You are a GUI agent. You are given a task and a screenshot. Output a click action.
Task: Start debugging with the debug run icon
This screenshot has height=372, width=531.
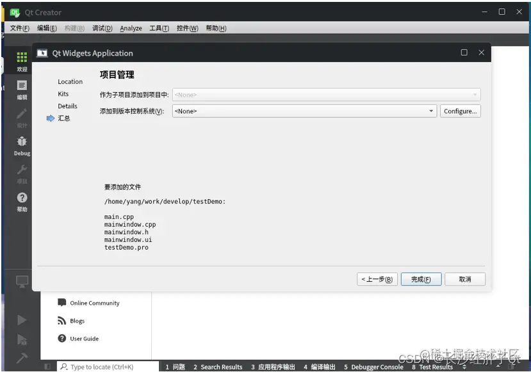coord(21,337)
